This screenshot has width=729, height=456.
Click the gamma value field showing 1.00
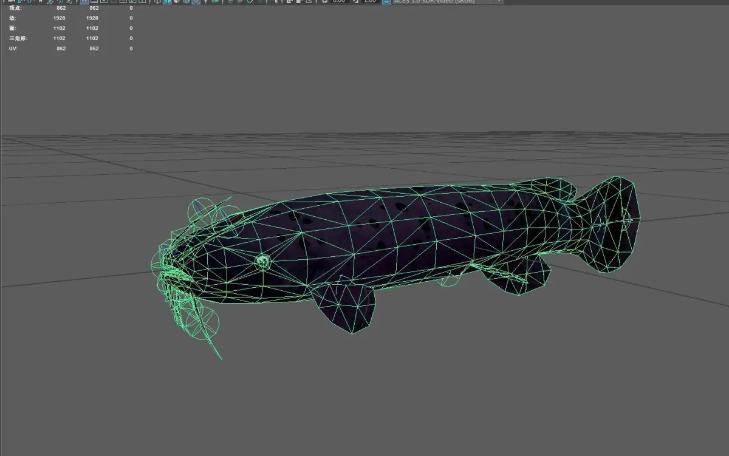369,2
